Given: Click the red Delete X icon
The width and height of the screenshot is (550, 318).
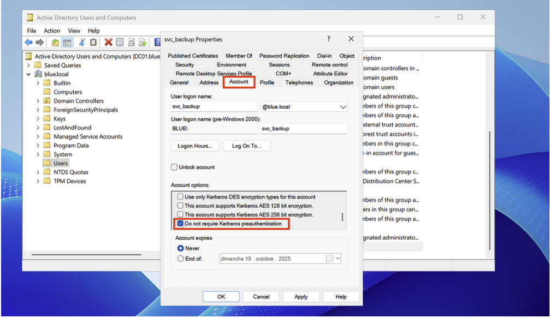Looking at the screenshot, I should (108, 43).
